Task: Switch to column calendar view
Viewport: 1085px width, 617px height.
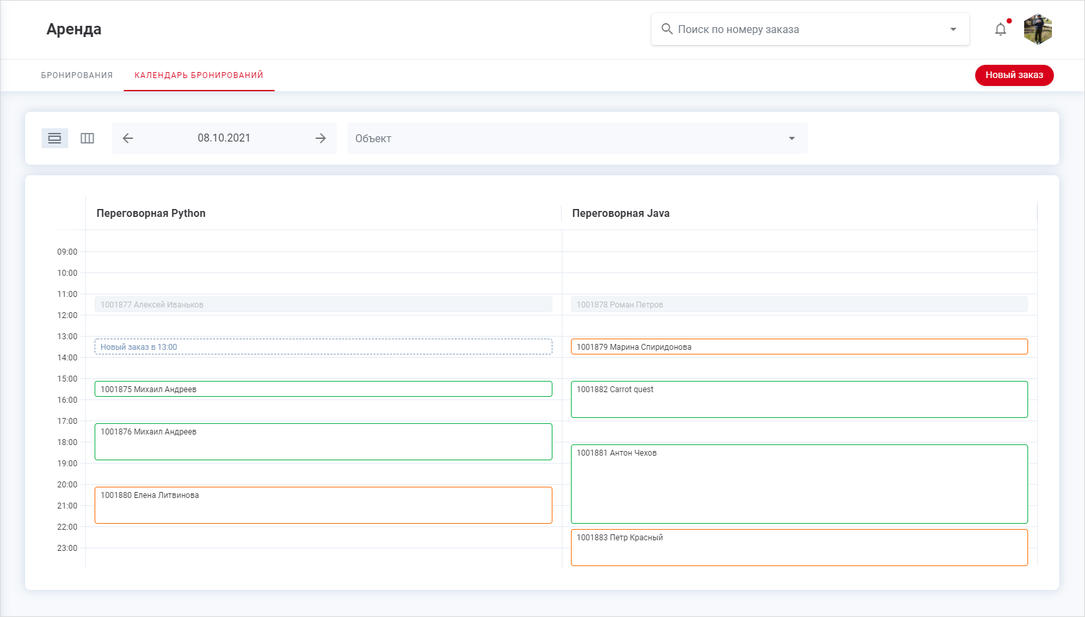Action: click(87, 138)
